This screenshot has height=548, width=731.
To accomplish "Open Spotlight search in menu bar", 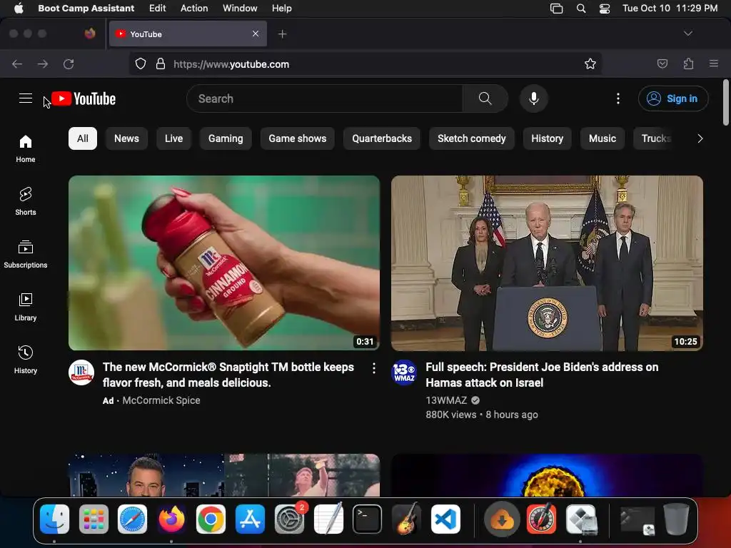I will [581, 9].
